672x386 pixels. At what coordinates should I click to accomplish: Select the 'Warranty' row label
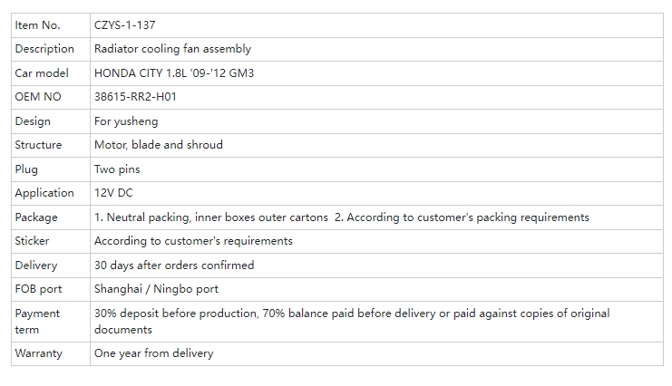coord(38,353)
